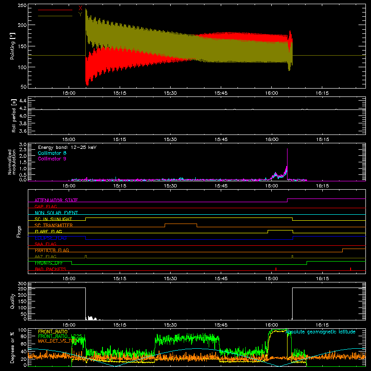The image size is (371, 371).
Task: Click the FRONTS_OFF flag label
Action: point(49,263)
